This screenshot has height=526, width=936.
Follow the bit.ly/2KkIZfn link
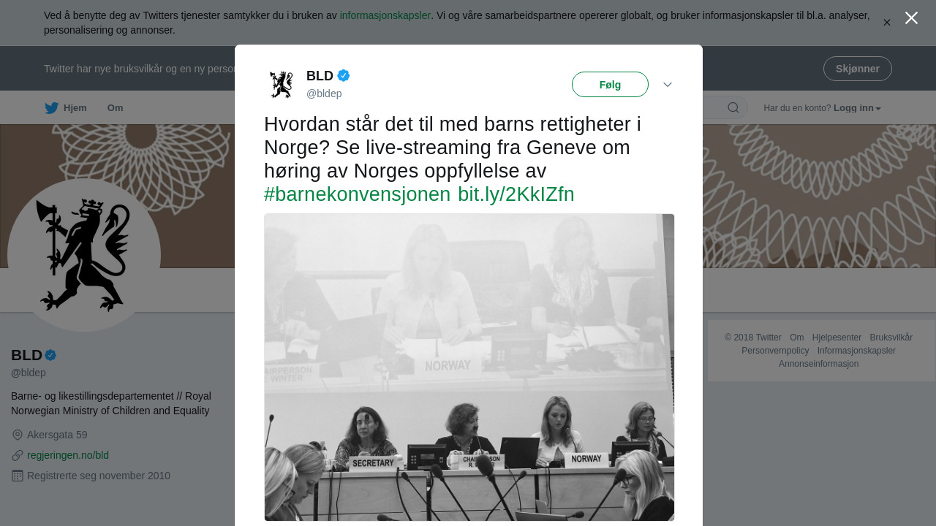pyautogui.click(x=516, y=194)
